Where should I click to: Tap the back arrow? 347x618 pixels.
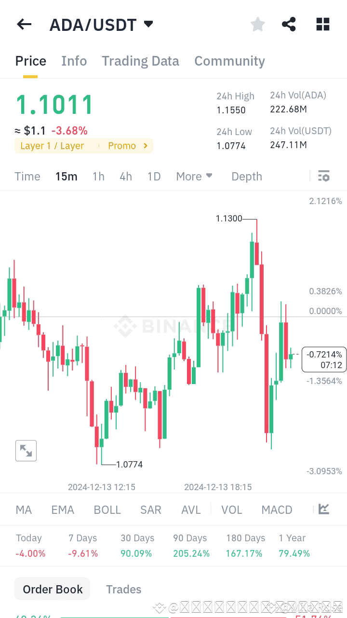pos(24,24)
